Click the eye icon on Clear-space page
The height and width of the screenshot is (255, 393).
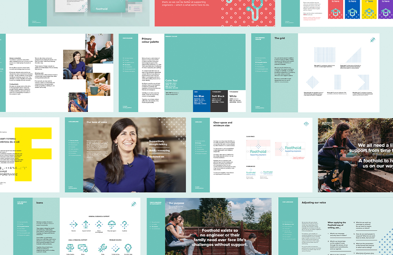coord(306,124)
